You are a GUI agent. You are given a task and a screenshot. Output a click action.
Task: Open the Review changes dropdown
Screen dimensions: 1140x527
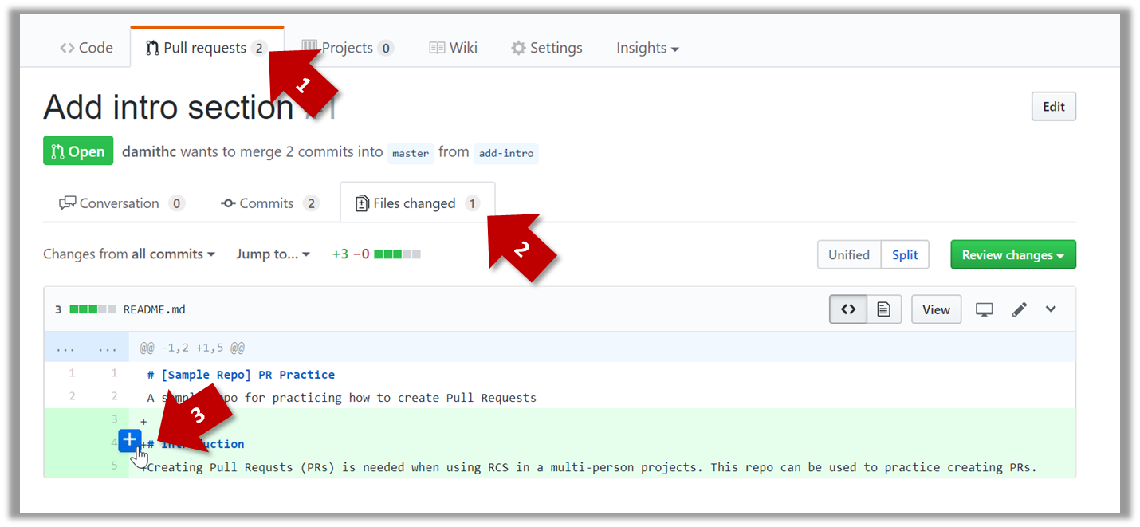1012,255
